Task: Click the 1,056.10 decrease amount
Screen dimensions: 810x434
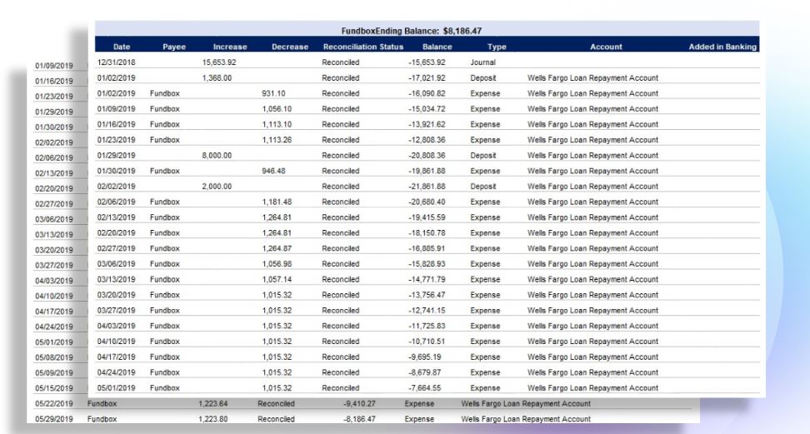Action: click(277, 108)
